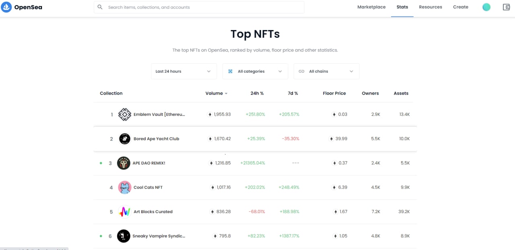Click the Collection column header
The height and width of the screenshot is (250, 515).
pyautogui.click(x=111, y=93)
